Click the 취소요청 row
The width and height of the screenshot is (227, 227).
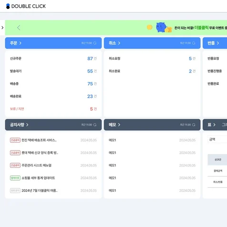[x=152, y=59]
